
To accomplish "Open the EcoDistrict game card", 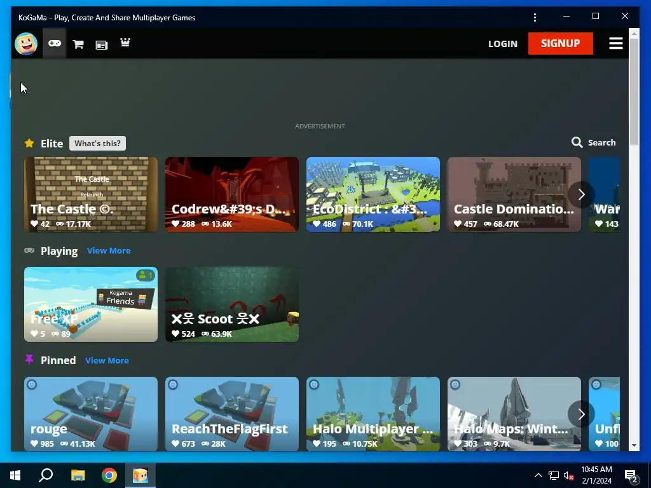I will (x=373, y=194).
